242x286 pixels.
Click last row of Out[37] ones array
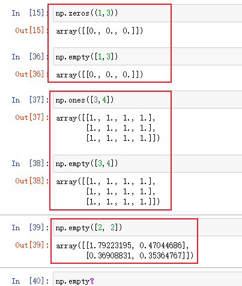pos(123,138)
